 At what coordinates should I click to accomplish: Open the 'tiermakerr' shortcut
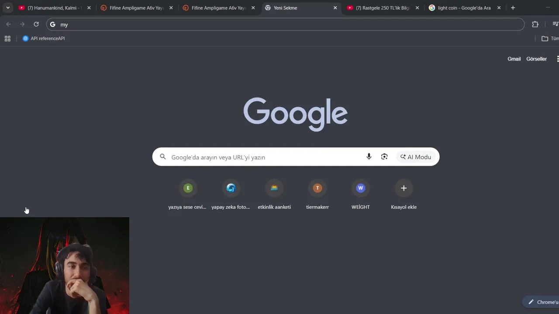(x=317, y=195)
